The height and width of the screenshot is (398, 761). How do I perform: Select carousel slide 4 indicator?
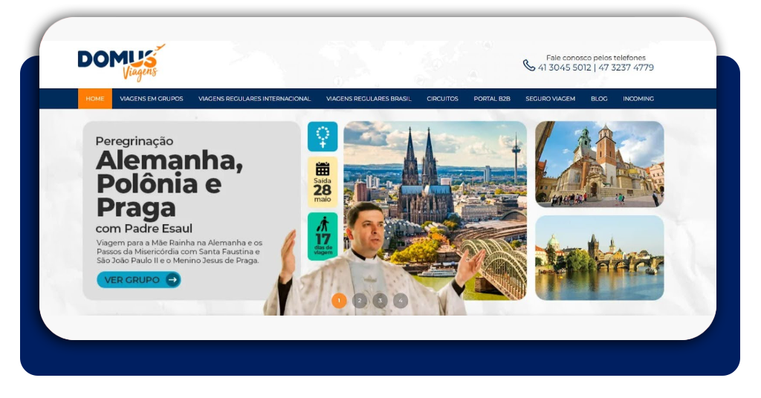pyautogui.click(x=401, y=301)
